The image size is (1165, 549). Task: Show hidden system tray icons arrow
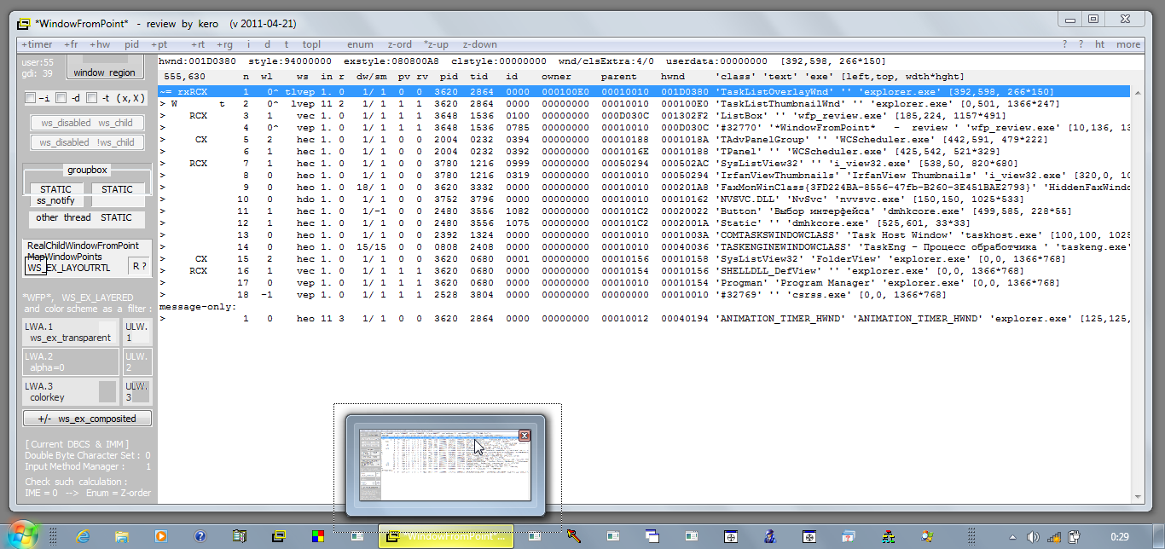[1013, 537]
